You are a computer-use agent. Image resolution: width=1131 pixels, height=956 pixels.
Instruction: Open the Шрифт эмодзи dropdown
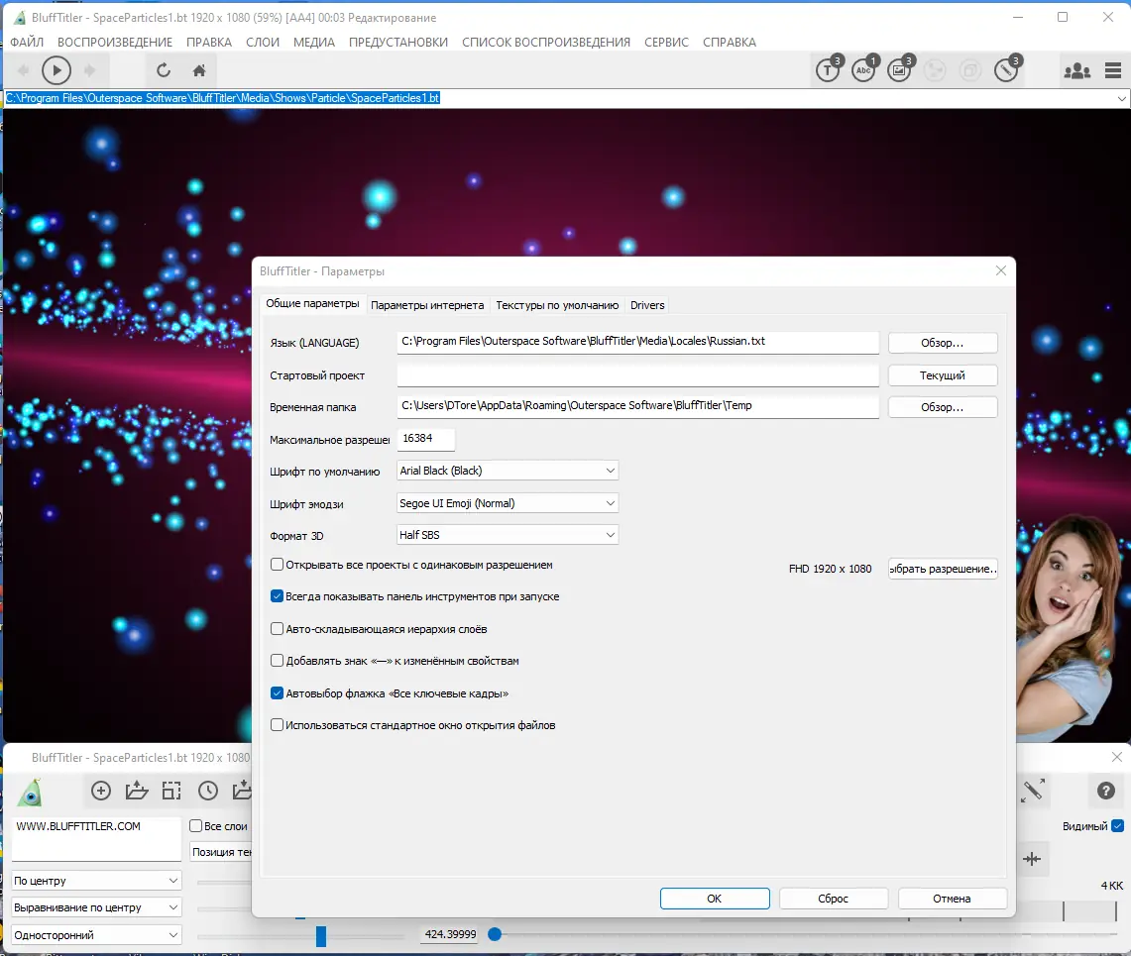[x=508, y=503]
